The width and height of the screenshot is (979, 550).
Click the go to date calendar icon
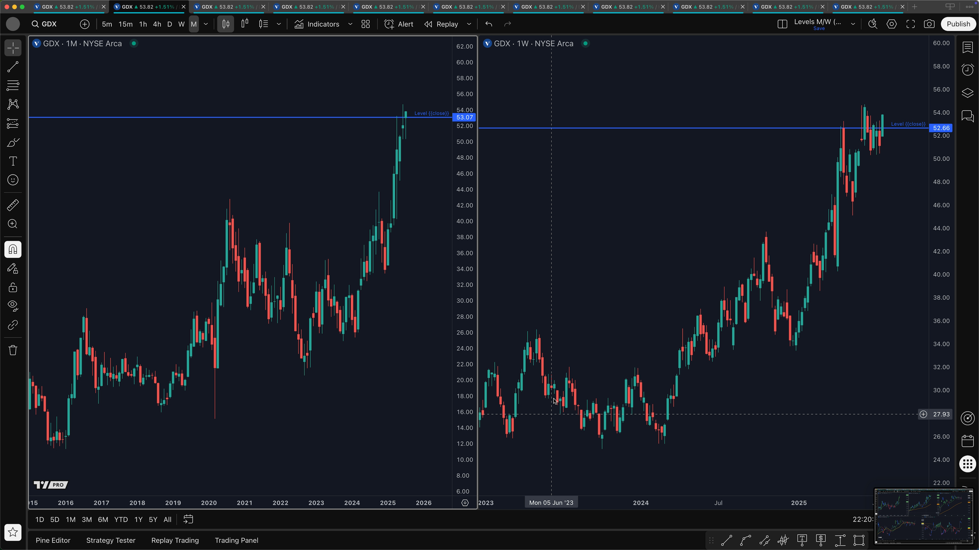click(188, 519)
